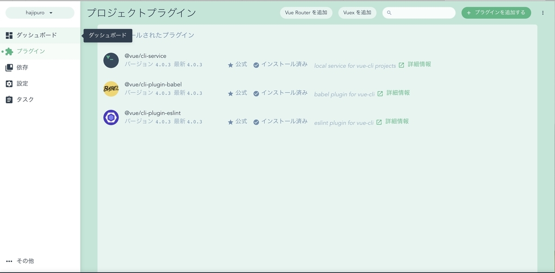Open 詳細情報 link for cli-service

419,65
